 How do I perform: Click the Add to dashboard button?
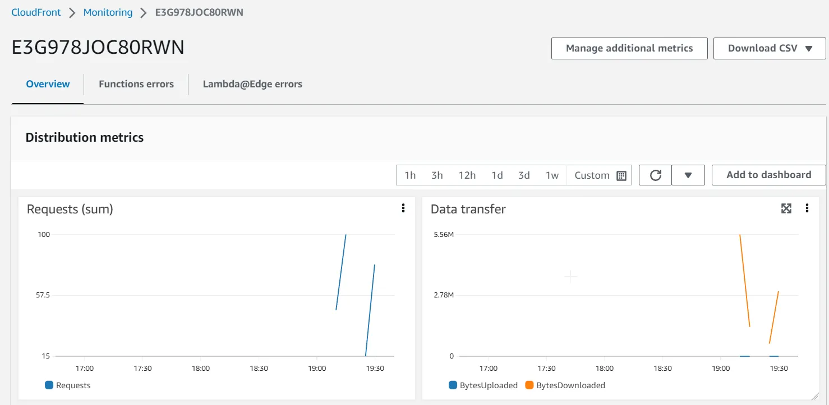pos(768,175)
